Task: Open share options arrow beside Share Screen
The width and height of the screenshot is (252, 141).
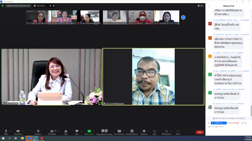Action: click(94, 131)
